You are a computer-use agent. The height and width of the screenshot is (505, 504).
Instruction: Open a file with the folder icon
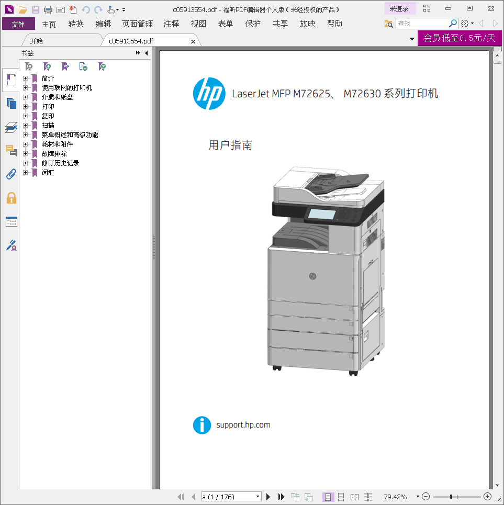[23, 9]
